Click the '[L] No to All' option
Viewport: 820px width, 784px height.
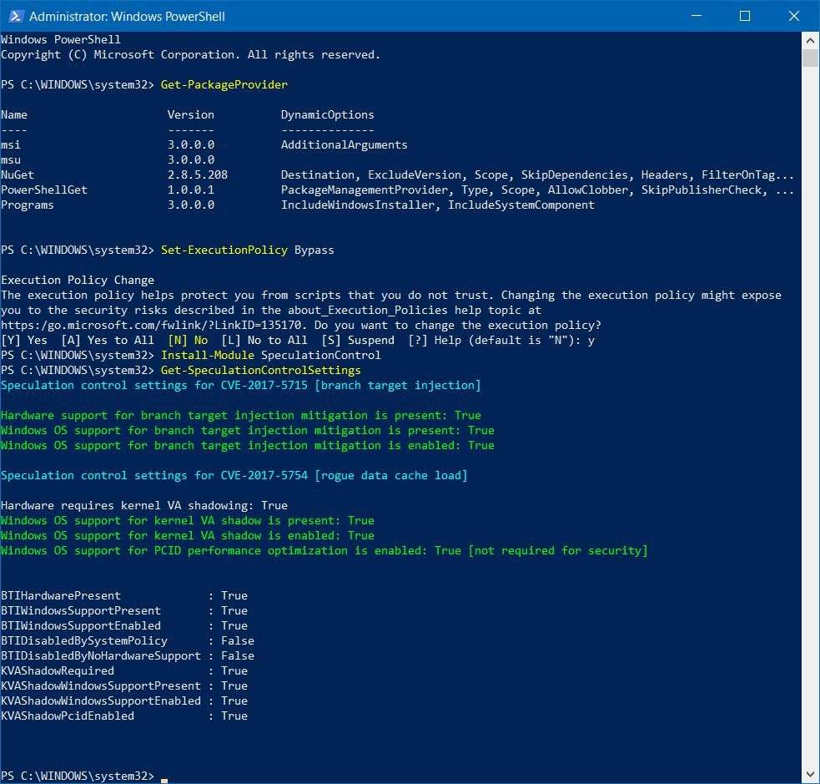264,340
